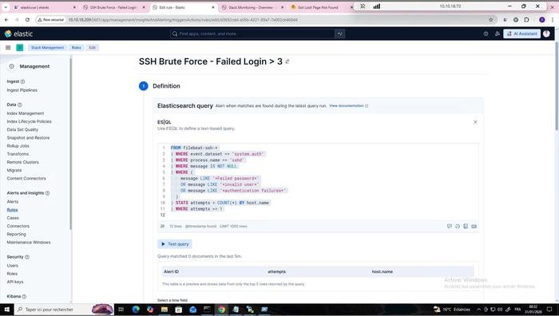Open Rollup Jobs in the sidebar

pyautogui.click(x=18, y=146)
